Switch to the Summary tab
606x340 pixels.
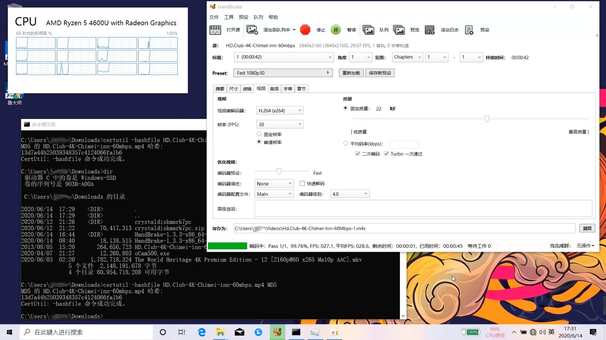pyautogui.click(x=220, y=89)
